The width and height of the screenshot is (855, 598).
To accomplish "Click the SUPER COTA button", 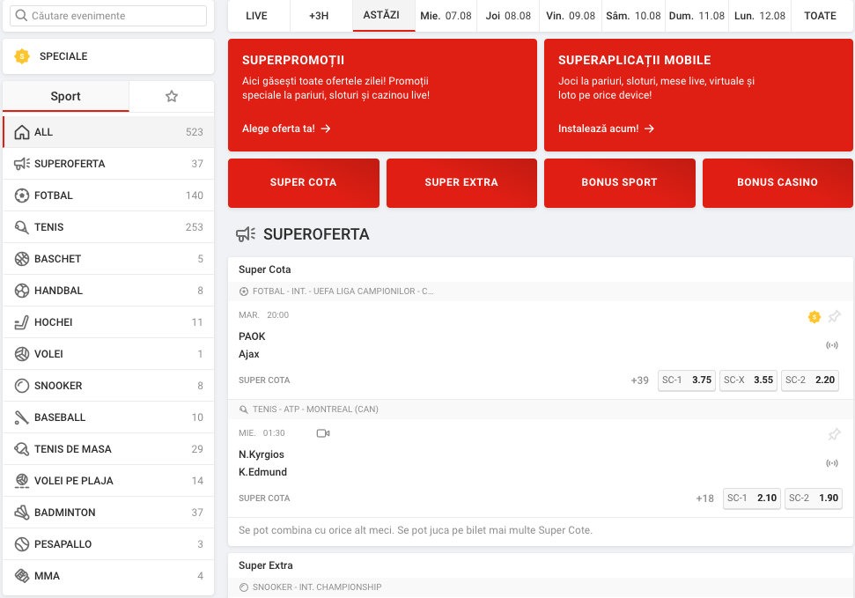I will (304, 183).
